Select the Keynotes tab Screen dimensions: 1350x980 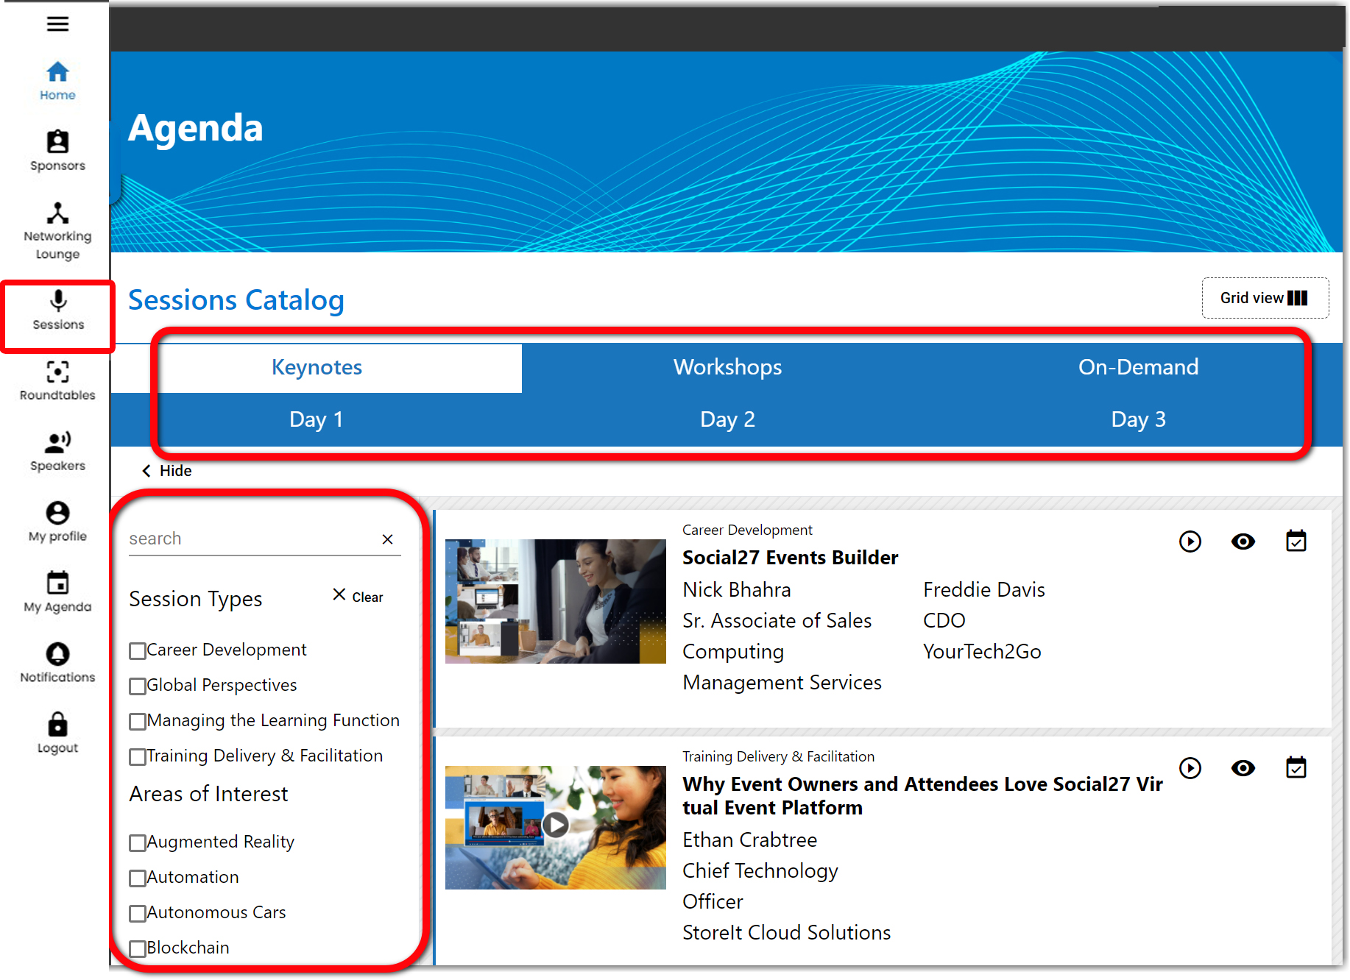click(x=317, y=367)
